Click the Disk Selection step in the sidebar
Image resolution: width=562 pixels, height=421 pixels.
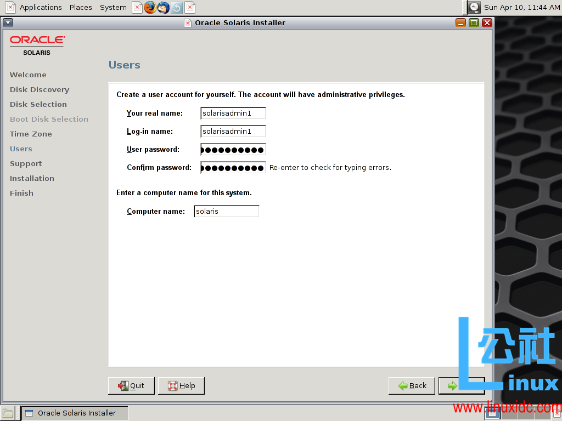click(38, 105)
